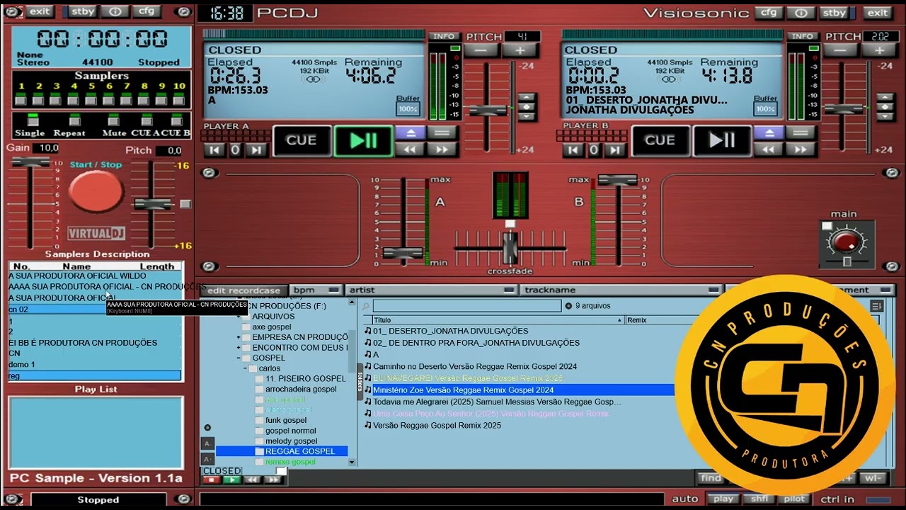Click stby beside the Visiosonic logo

[x=835, y=13]
